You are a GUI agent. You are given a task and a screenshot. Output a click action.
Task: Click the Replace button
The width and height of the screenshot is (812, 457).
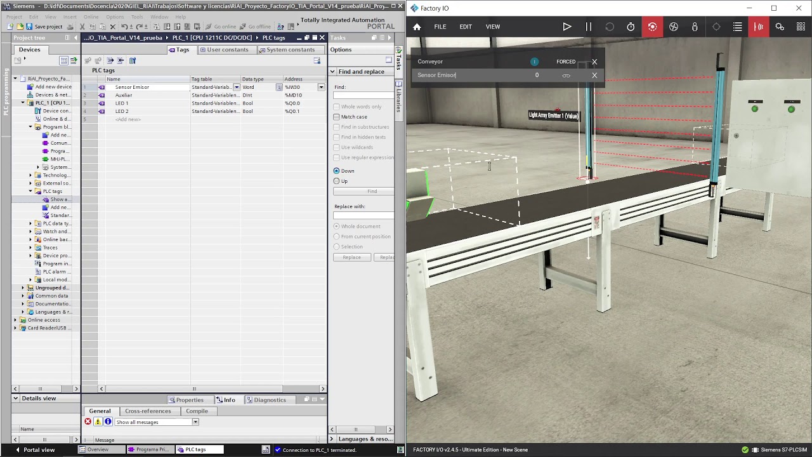coord(352,257)
